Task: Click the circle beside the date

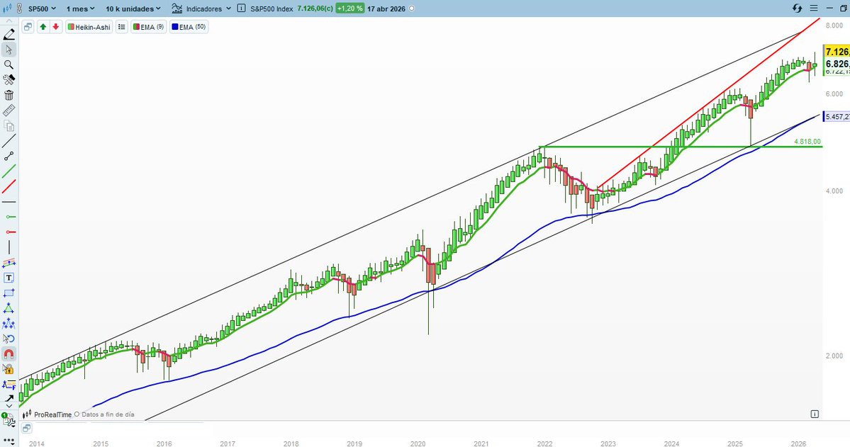Action: coord(412,9)
